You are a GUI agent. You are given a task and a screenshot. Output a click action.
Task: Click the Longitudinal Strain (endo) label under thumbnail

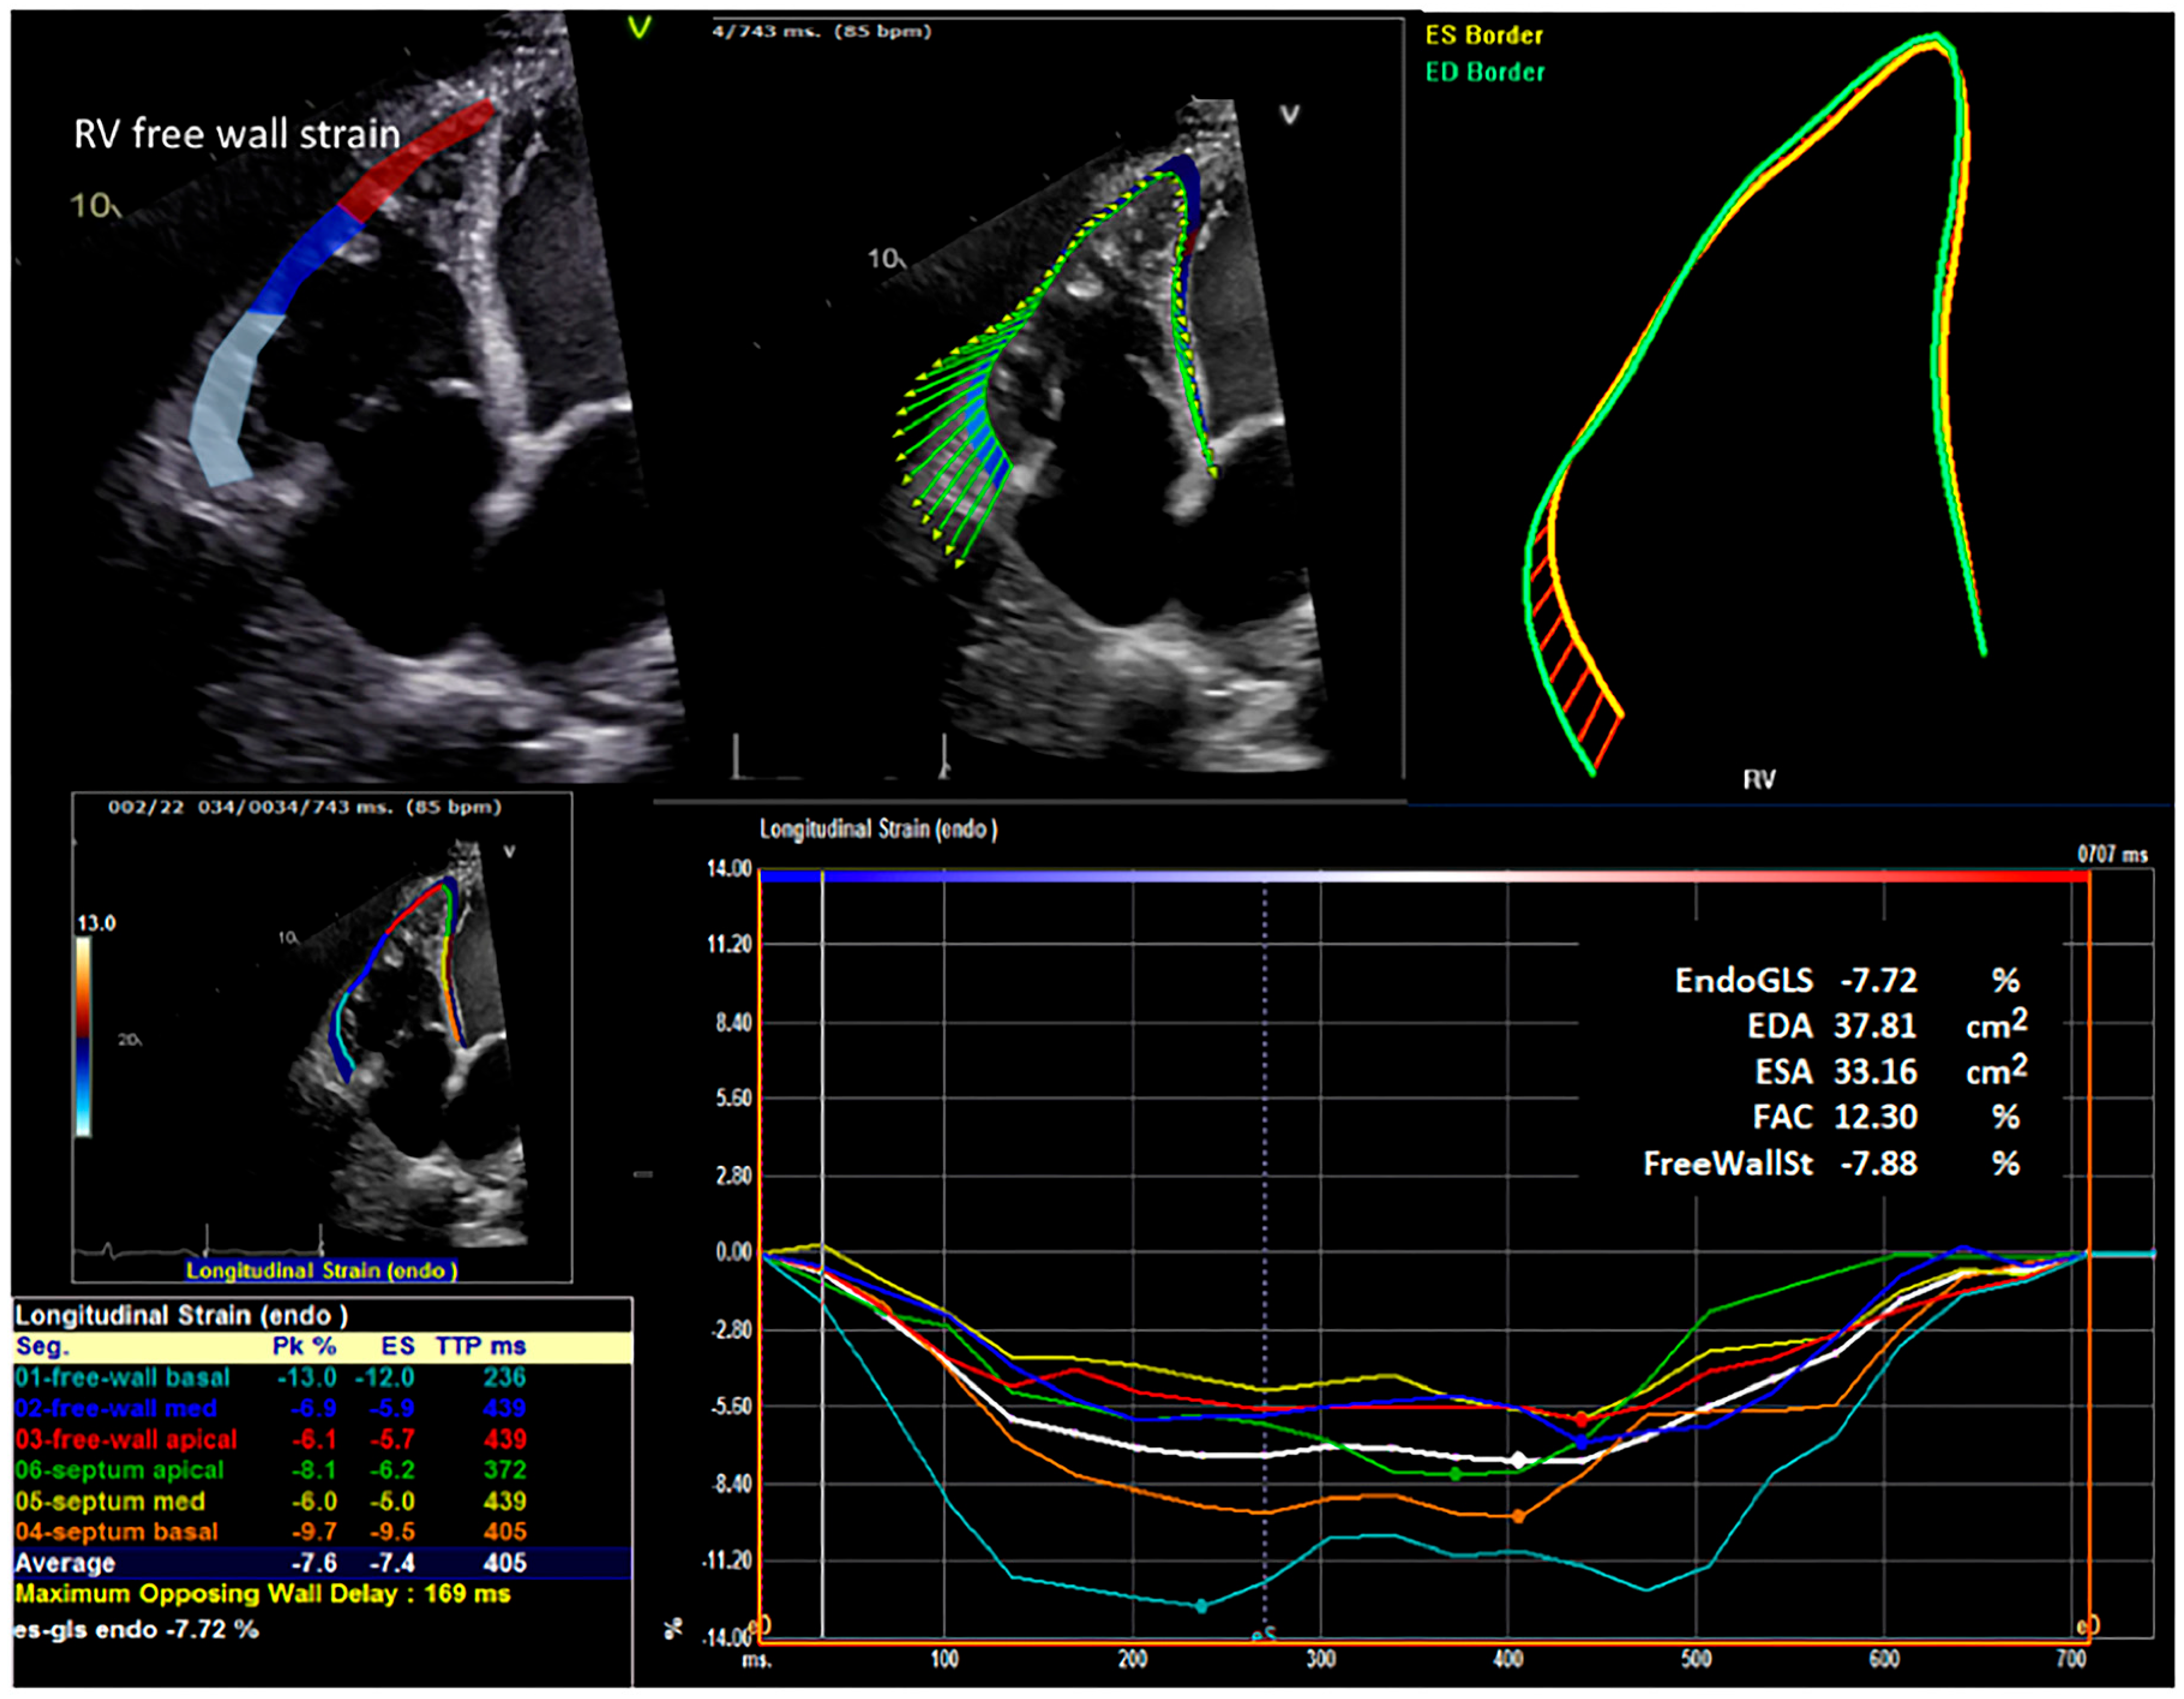[321, 1270]
